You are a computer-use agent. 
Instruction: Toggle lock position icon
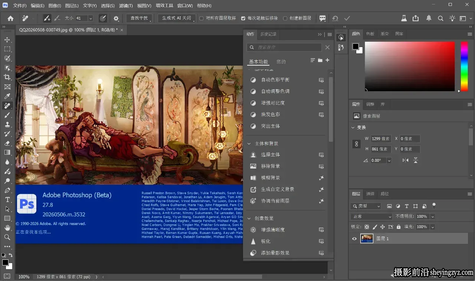point(383,227)
